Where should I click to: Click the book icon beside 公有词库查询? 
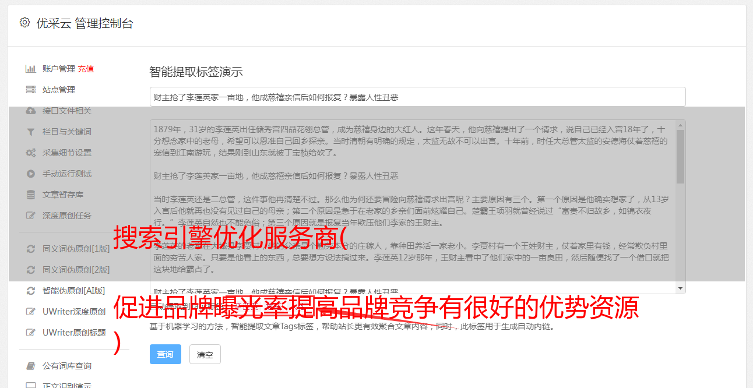click(x=30, y=366)
